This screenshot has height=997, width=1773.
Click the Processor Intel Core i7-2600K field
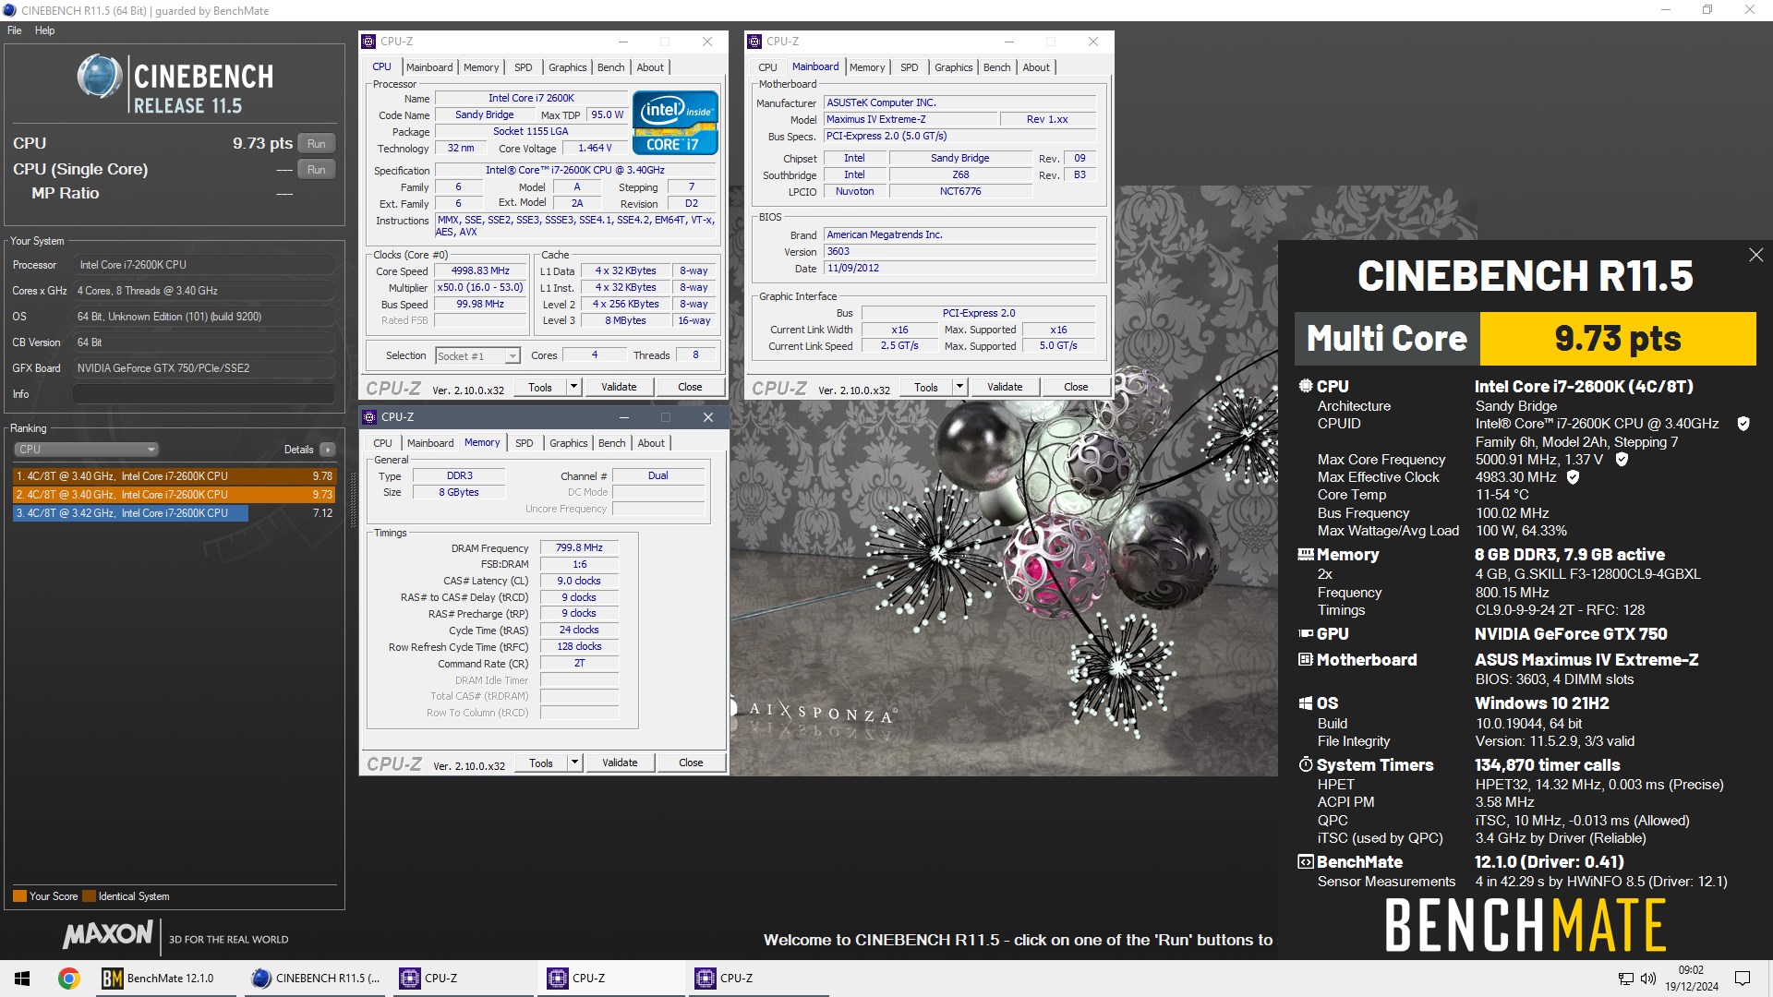(203, 265)
